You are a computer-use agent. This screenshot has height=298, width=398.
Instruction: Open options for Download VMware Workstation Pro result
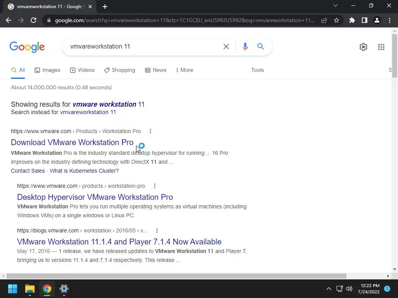pos(150,131)
